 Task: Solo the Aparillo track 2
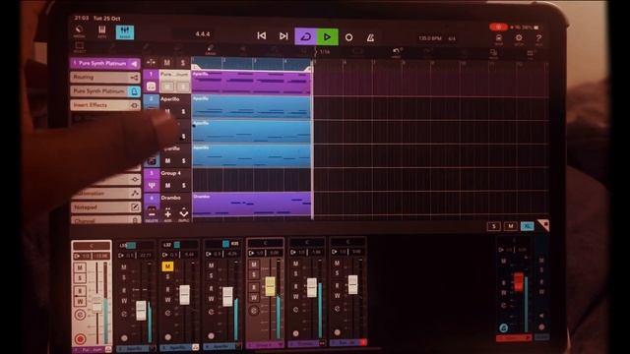(183, 111)
